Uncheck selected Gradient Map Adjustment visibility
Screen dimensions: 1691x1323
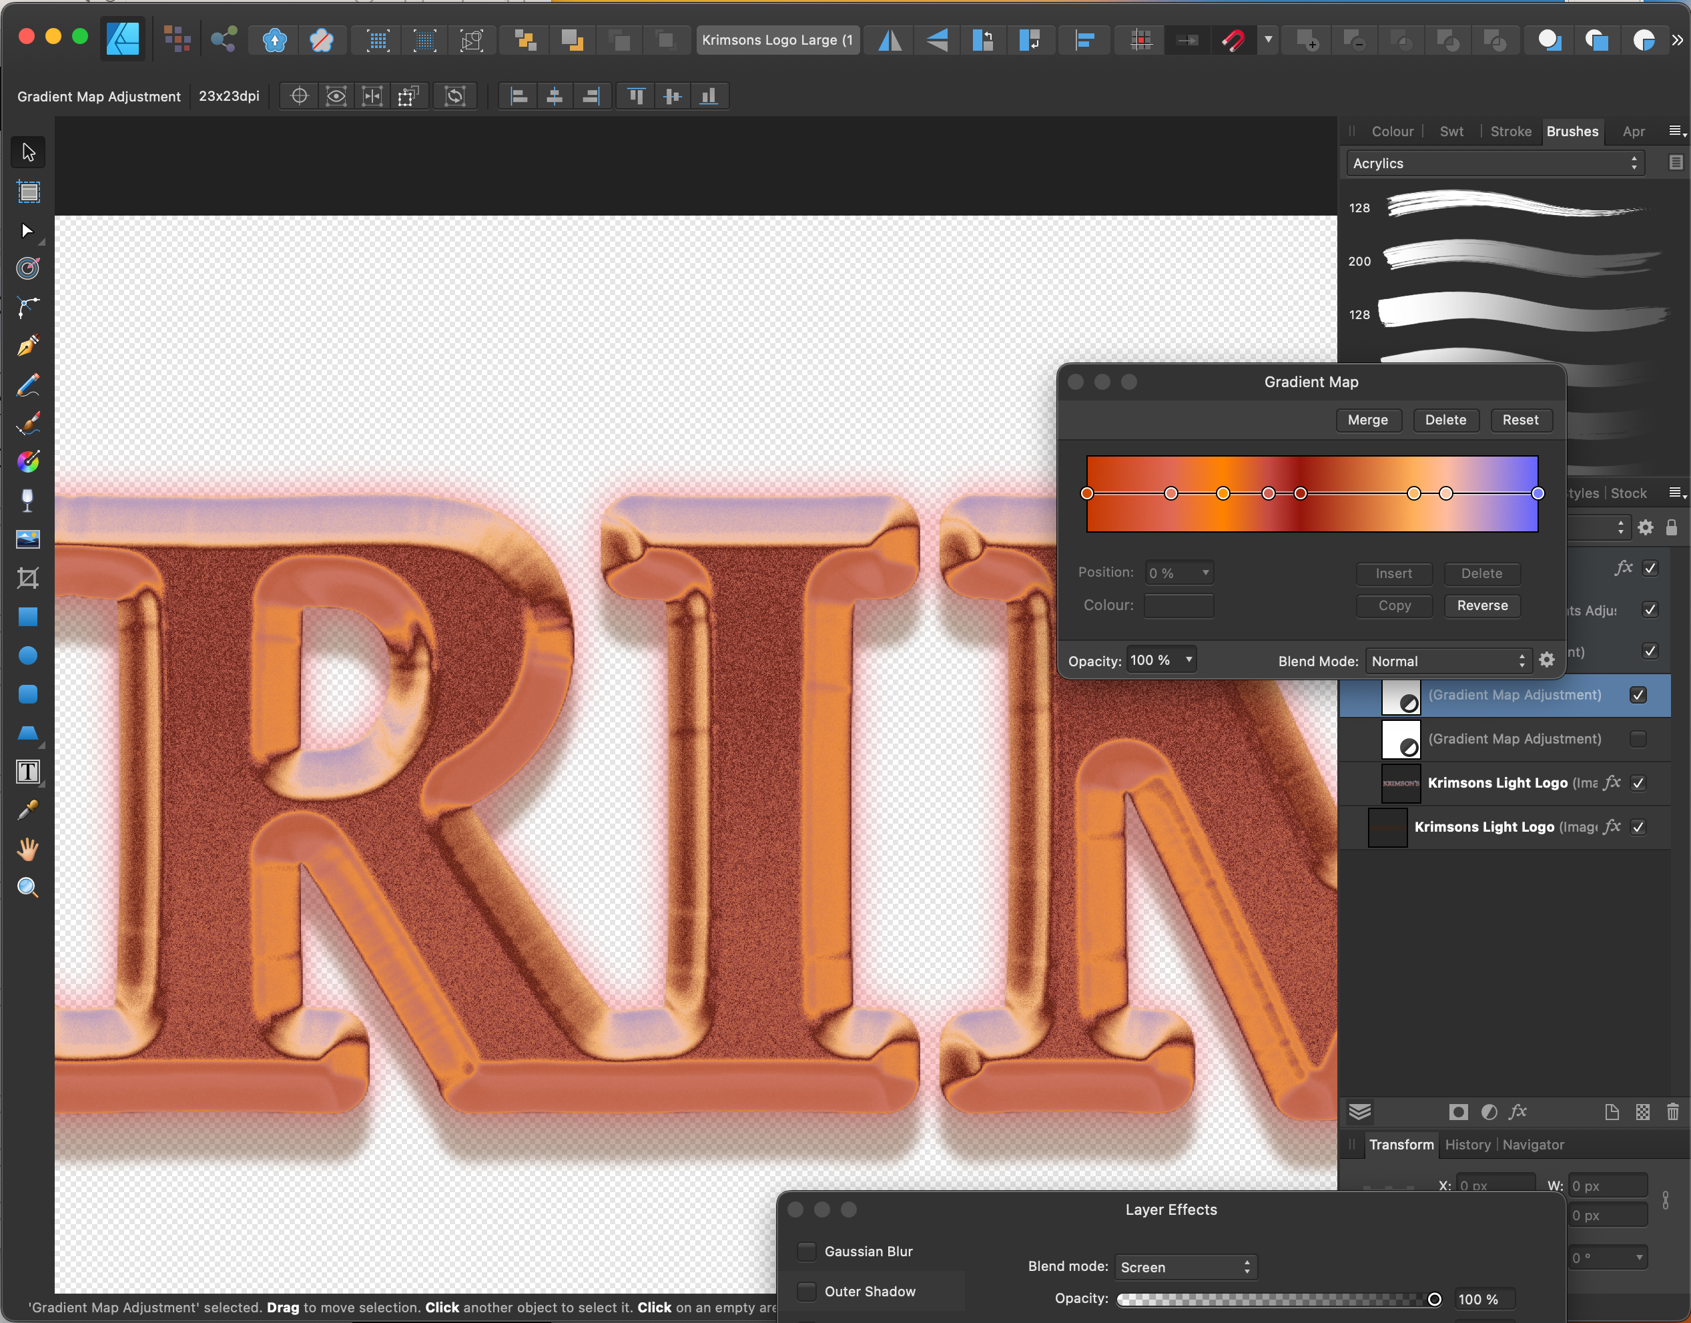(x=1638, y=695)
